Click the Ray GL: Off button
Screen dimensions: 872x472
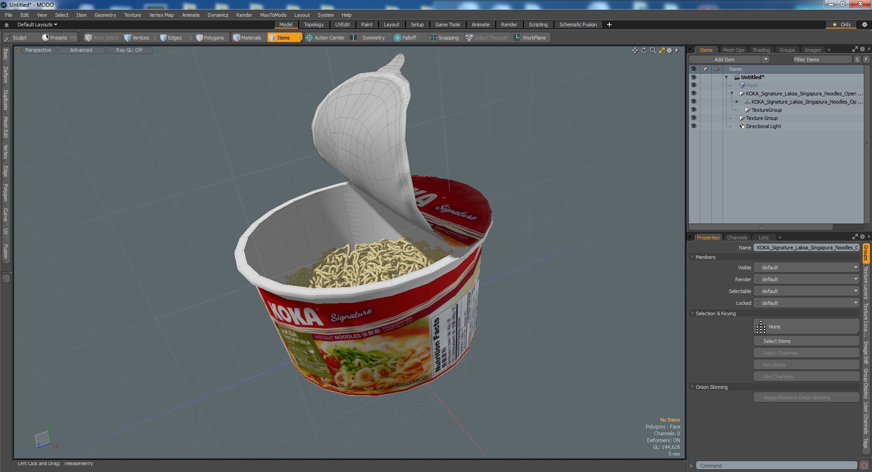pyautogui.click(x=129, y=50)
